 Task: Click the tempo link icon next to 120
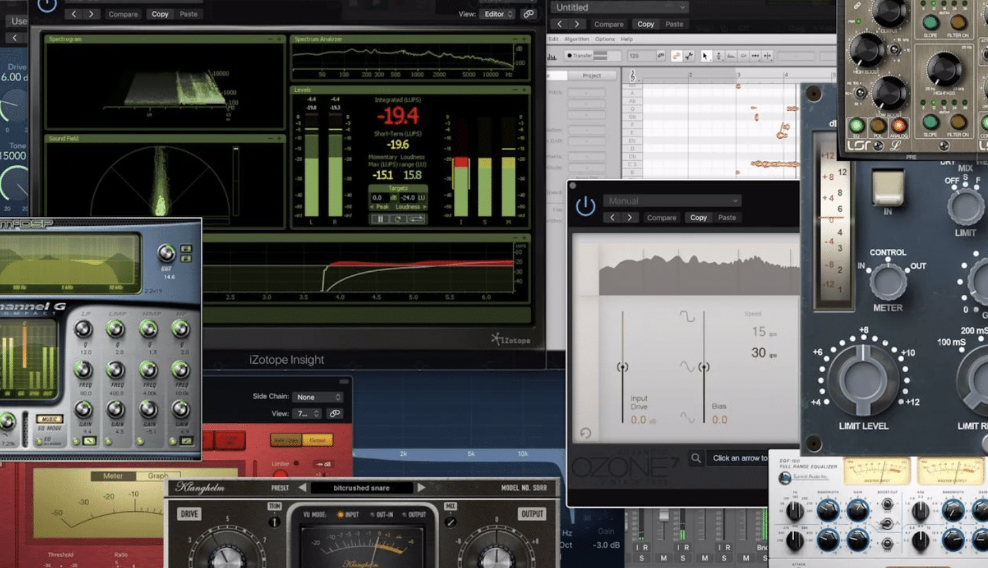point(661,55)
